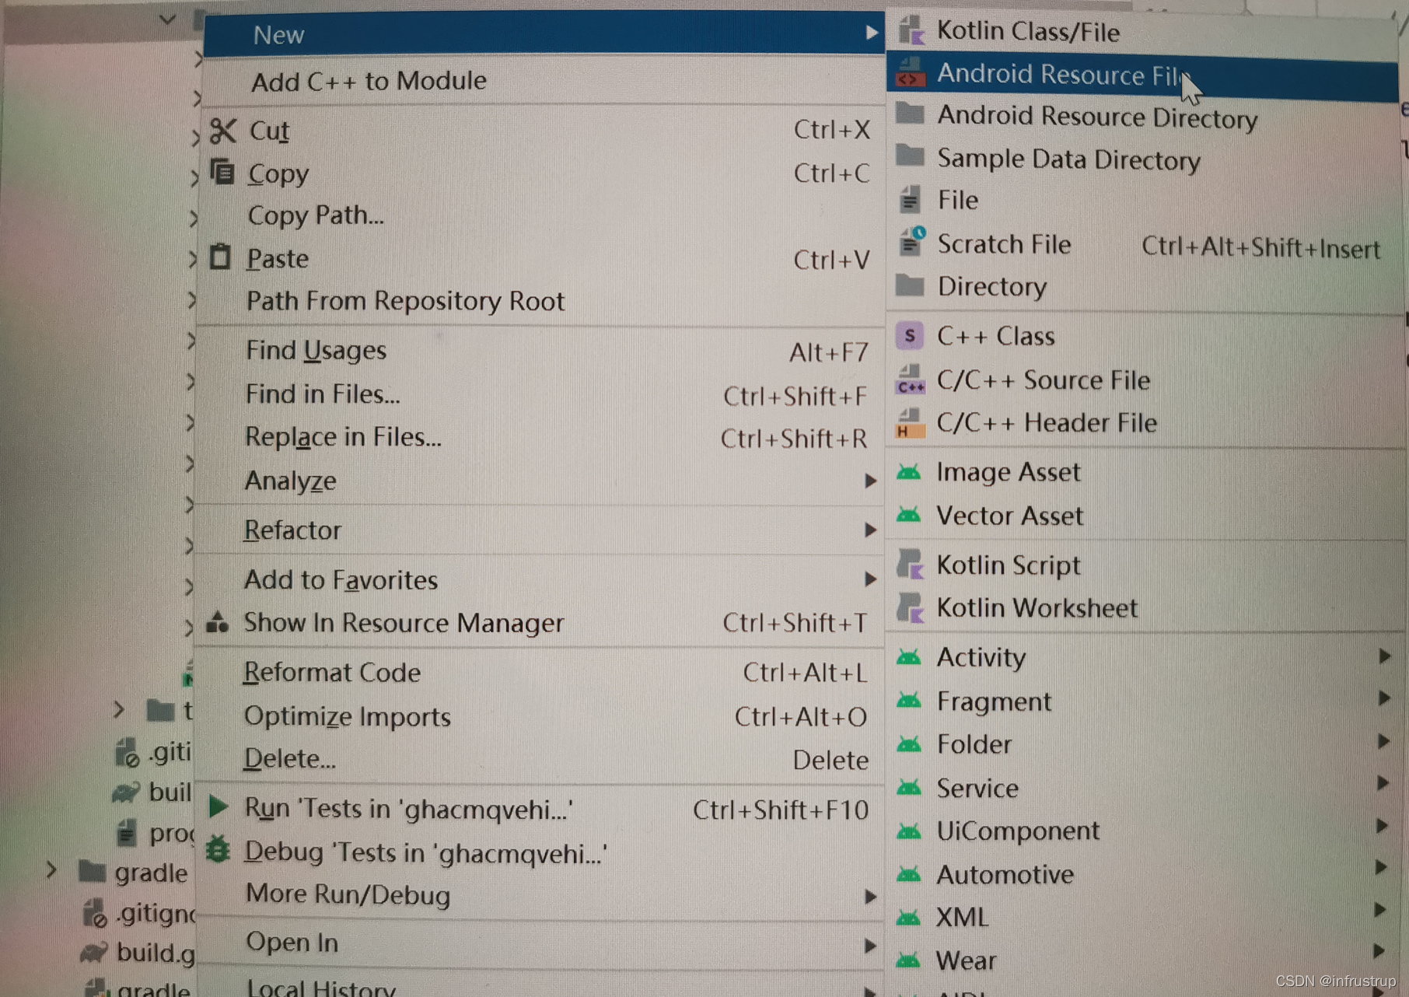Expand the Analyze submenu arrow
This screenshot has width=1409, height=997.
coord(870,481)
